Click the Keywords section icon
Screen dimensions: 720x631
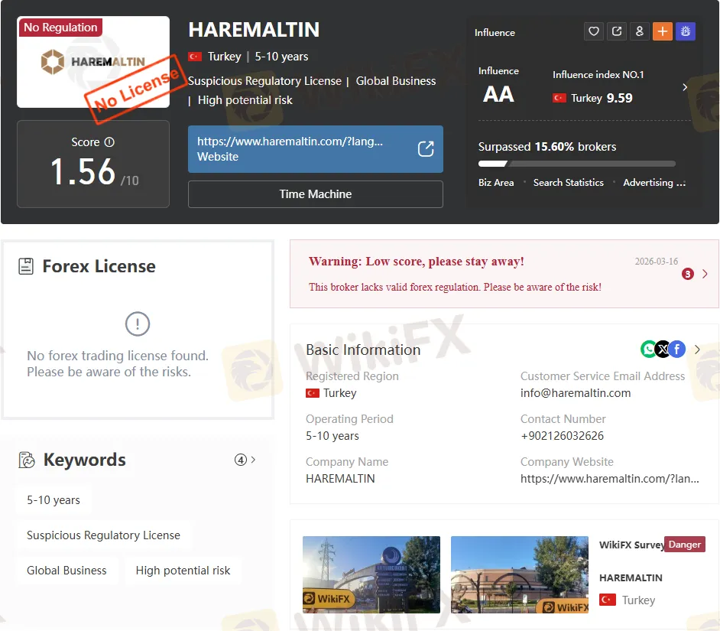(27, 460)
